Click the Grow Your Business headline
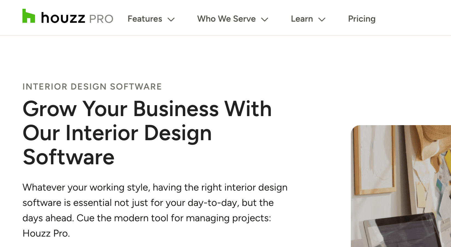Viewport: 451px width, 247px height. (x=147, y=109)
